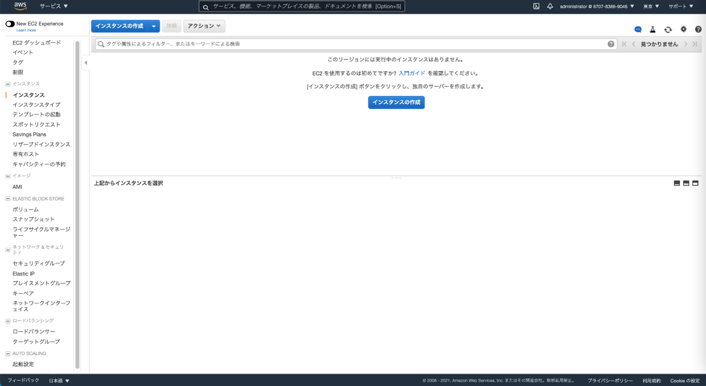Click the instance tag filter field

click(353, 44)
